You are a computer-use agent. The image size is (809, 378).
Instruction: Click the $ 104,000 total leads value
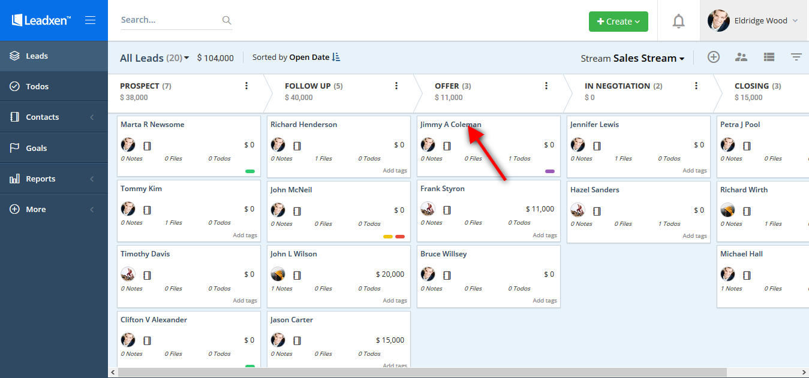[215, 58]
